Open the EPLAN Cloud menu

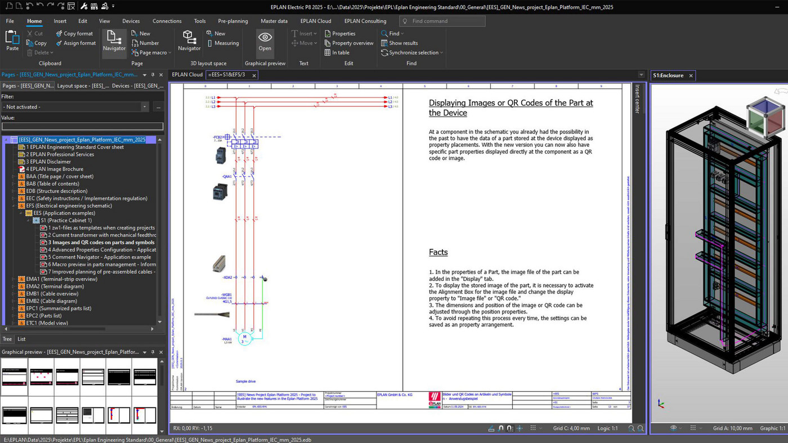point(315,21)
